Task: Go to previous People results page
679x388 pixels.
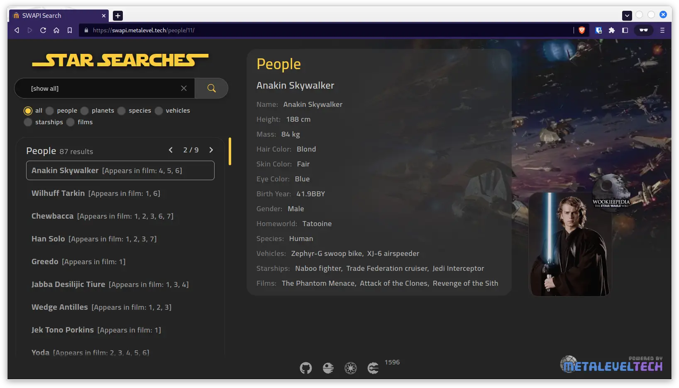Action: 171,150
